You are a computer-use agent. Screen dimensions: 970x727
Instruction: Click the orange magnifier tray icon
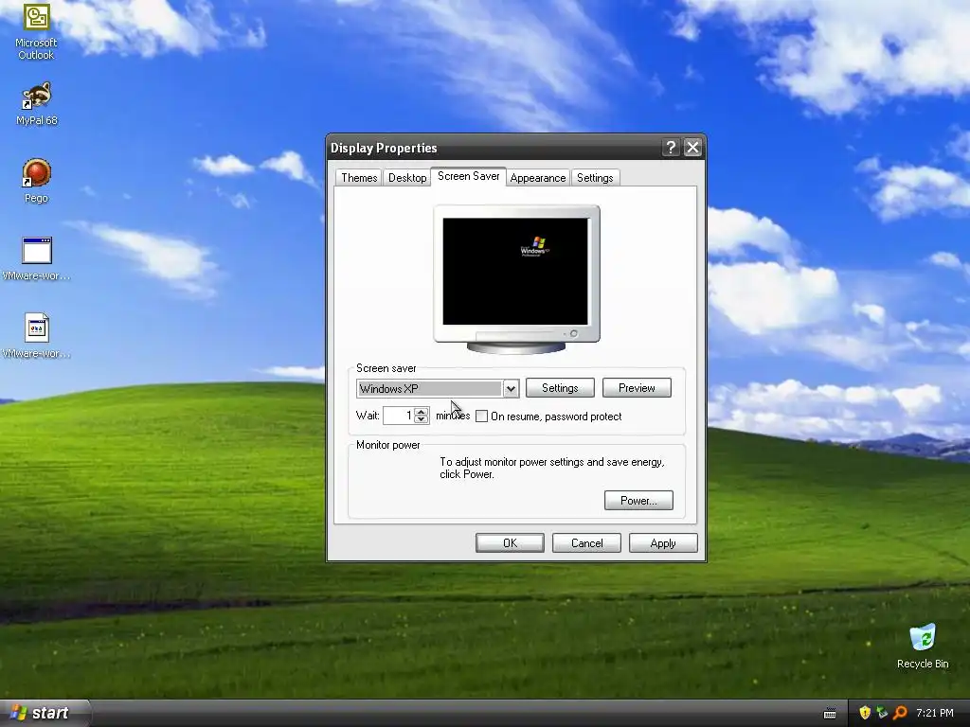point(900,713)
